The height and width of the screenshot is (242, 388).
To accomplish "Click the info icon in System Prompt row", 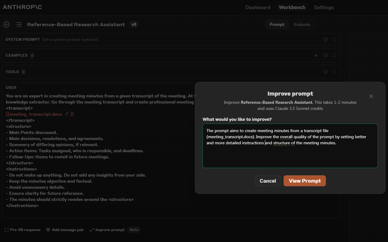I will point(325,39).
